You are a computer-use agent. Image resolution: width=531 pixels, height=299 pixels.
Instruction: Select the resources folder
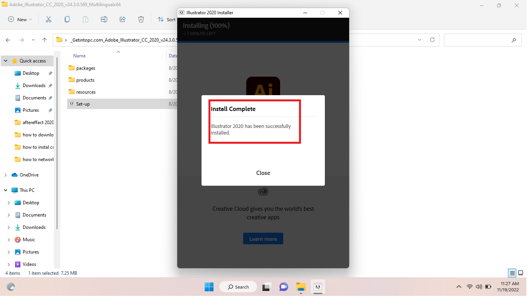[x=86, y=92]
